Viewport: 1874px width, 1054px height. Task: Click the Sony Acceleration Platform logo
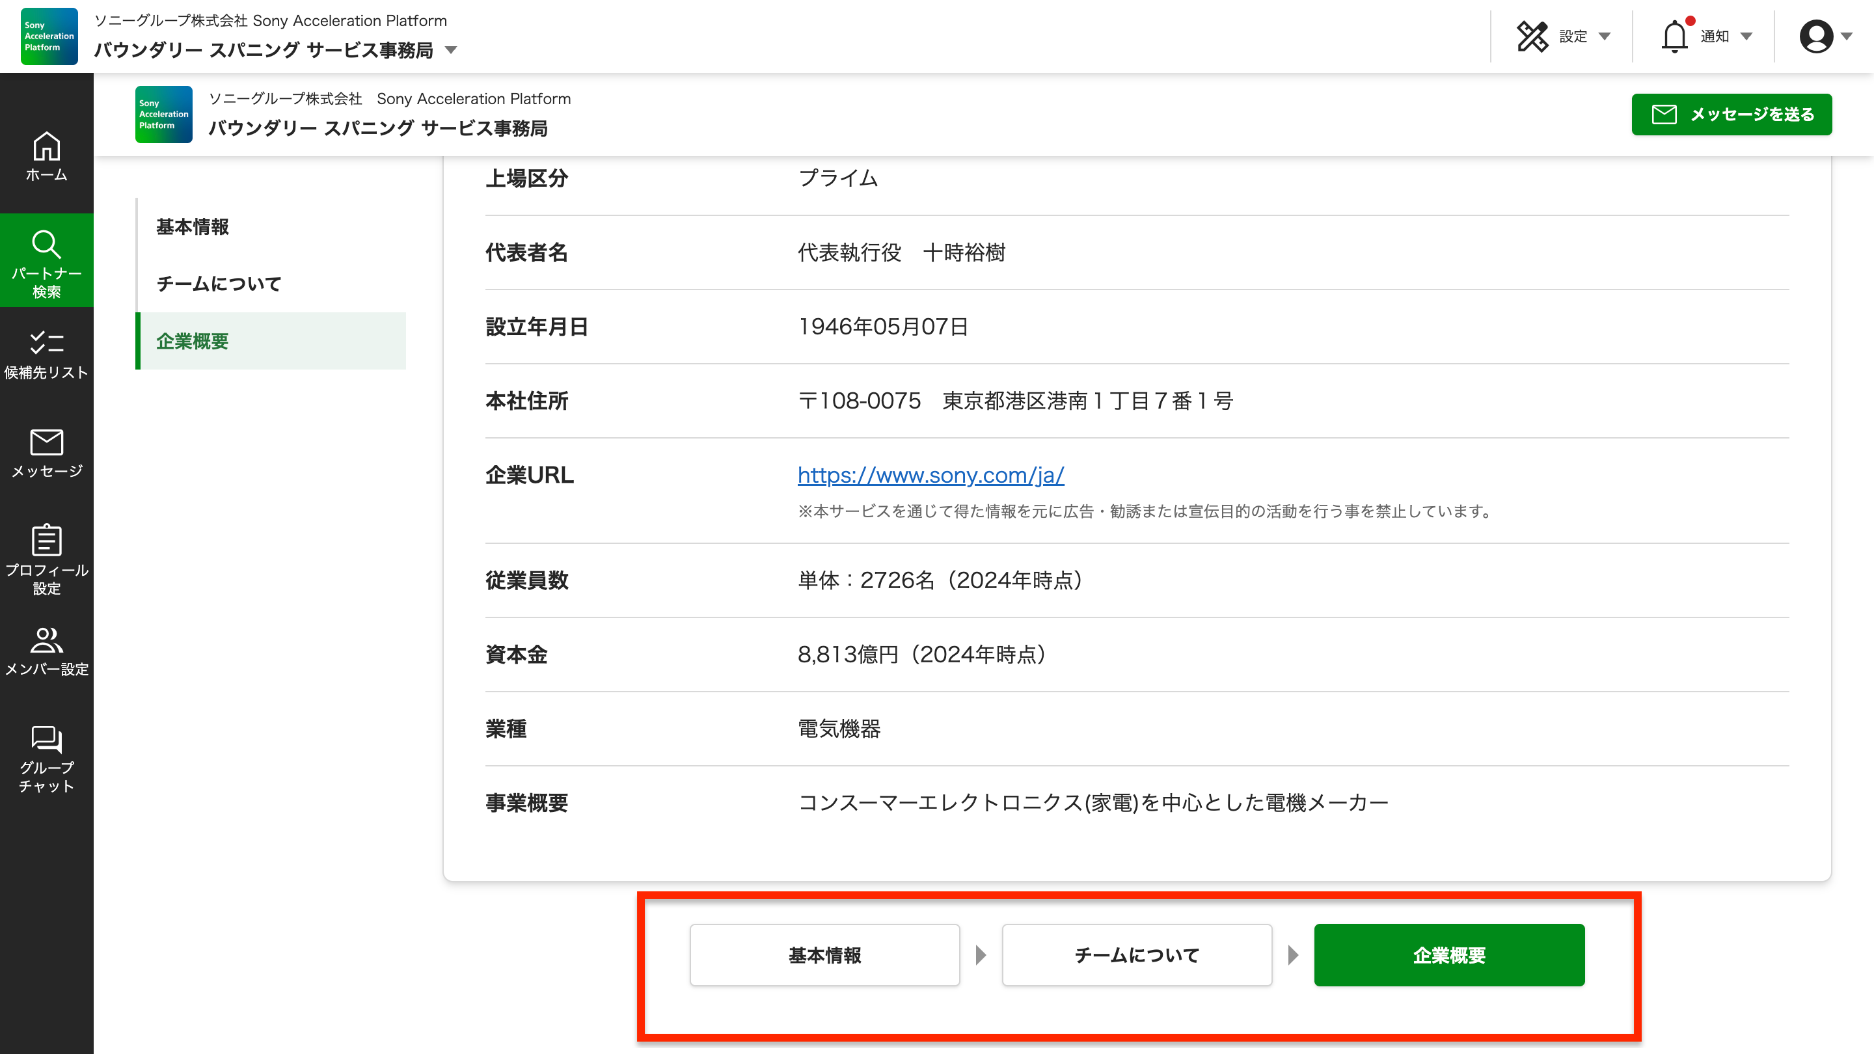(x=48, y=36)
